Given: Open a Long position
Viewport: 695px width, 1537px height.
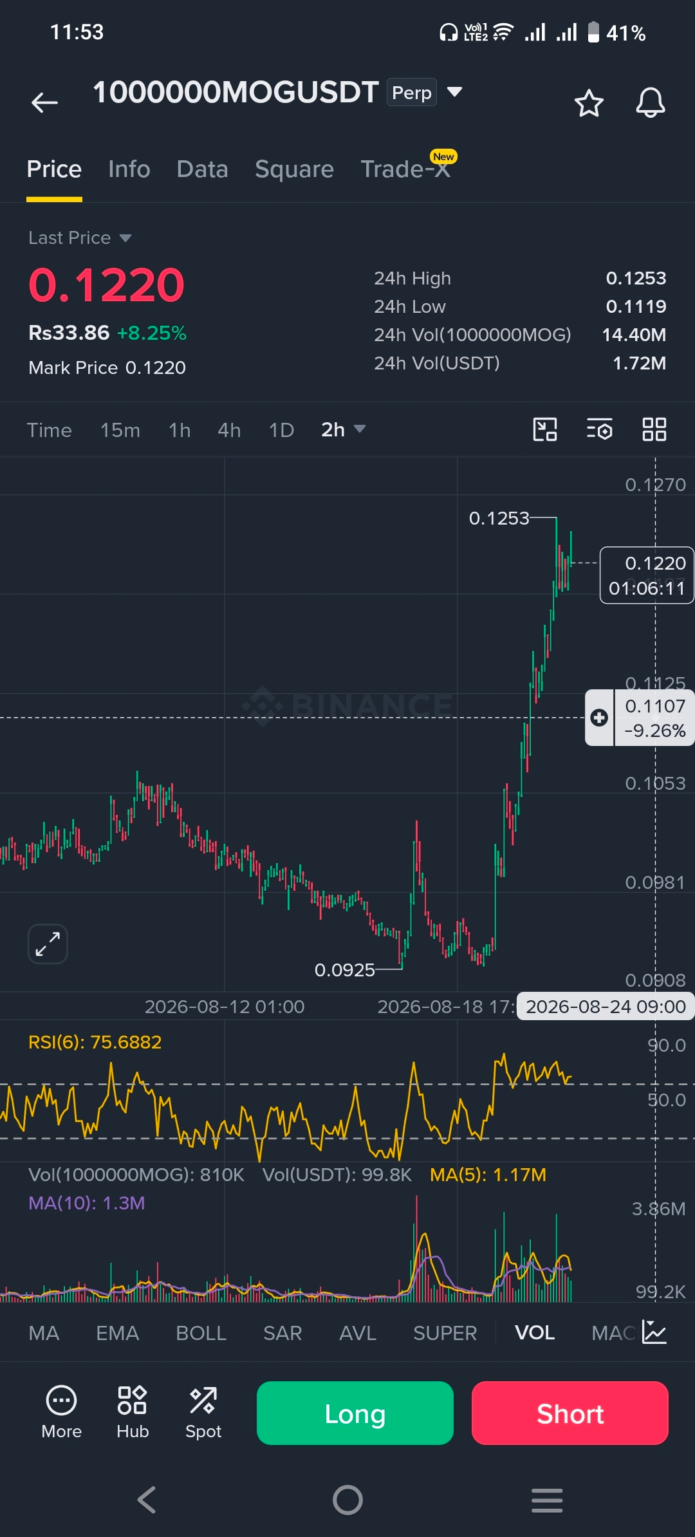Looking at the screenshot, I should [x=355, y=1413].
